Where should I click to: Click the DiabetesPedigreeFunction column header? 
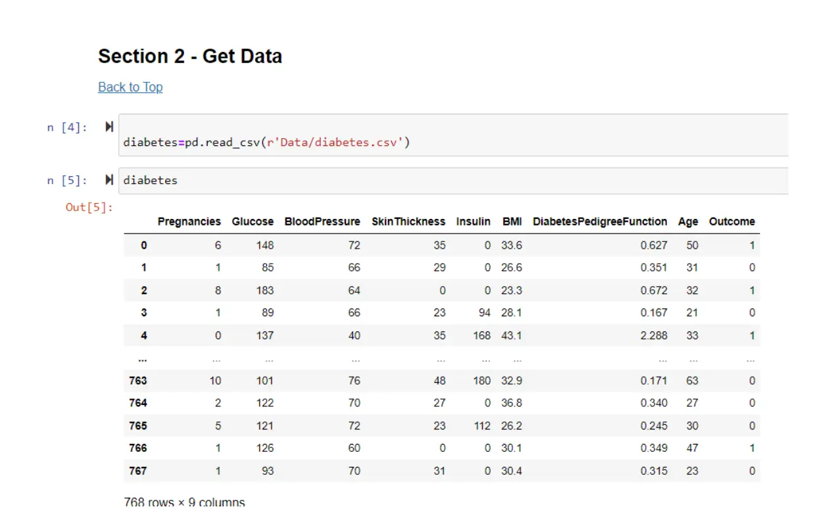[600, 222]
